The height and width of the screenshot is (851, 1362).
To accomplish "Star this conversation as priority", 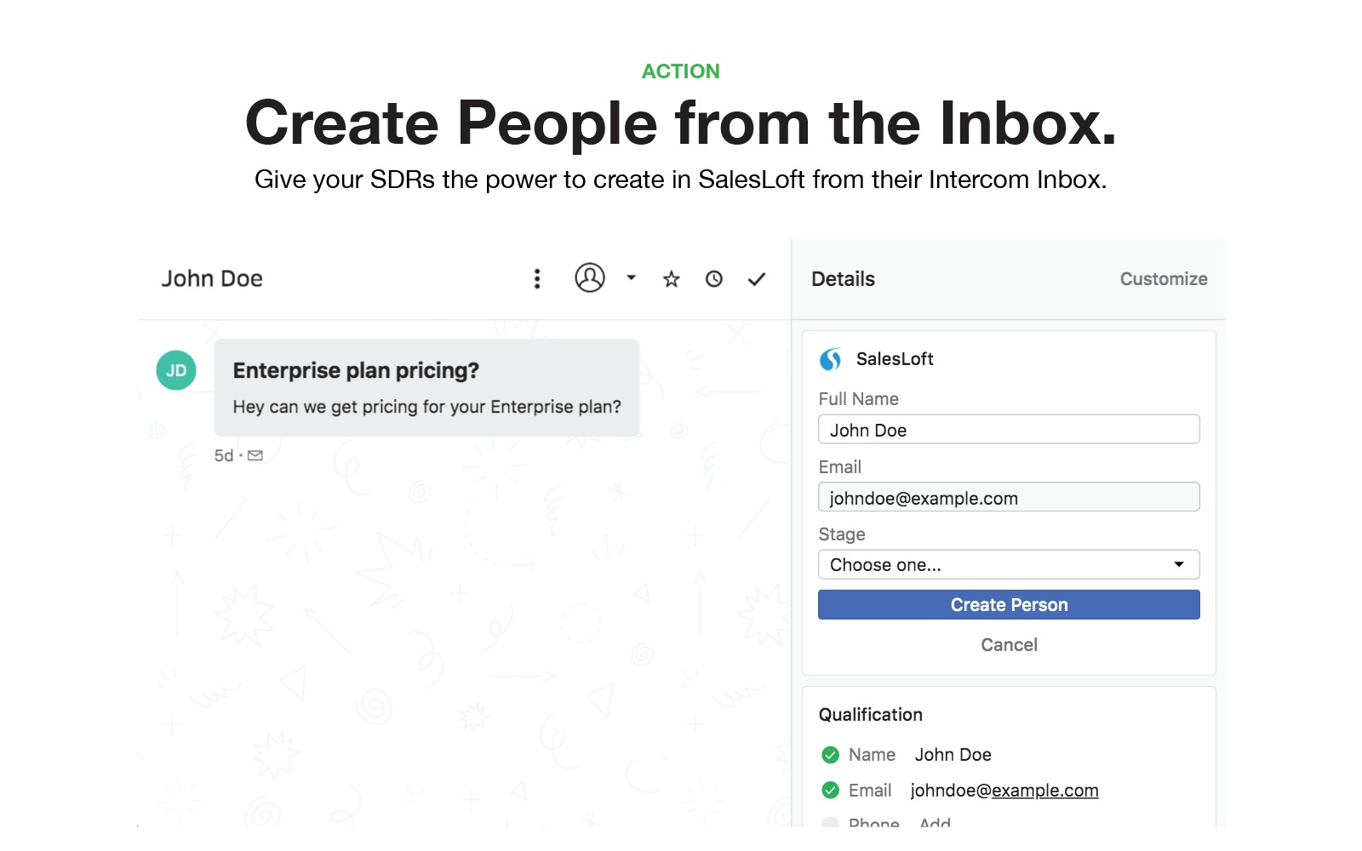I will pos(671,279).
